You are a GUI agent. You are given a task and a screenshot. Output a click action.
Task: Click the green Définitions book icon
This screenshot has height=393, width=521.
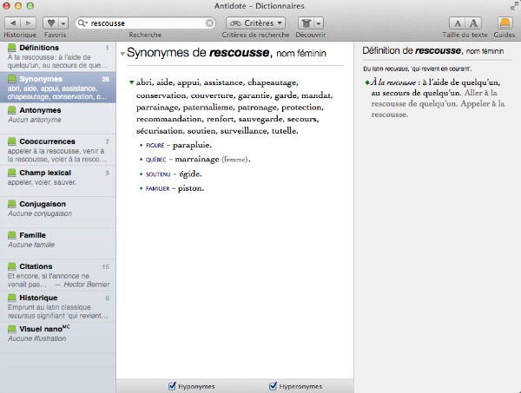tap(12, 48)
